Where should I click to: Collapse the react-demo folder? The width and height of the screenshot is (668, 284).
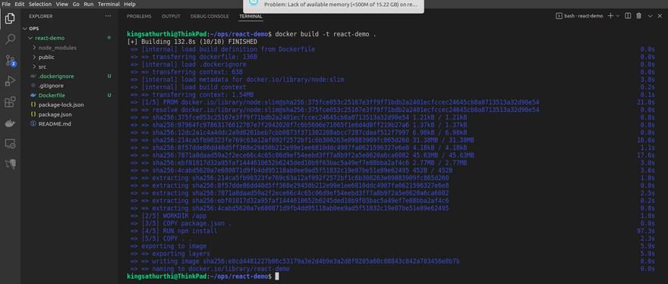click(30, 39)
